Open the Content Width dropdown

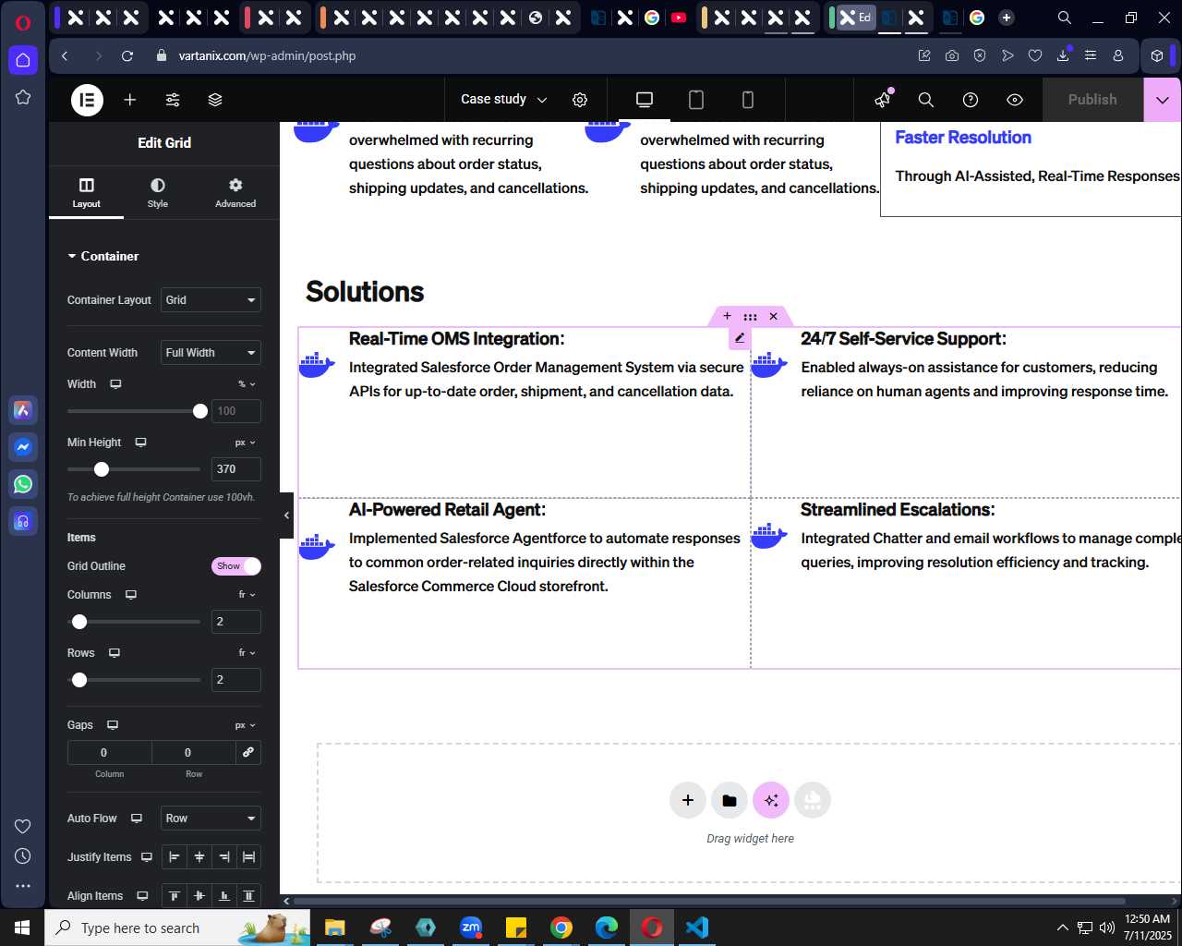click(211, 353)
